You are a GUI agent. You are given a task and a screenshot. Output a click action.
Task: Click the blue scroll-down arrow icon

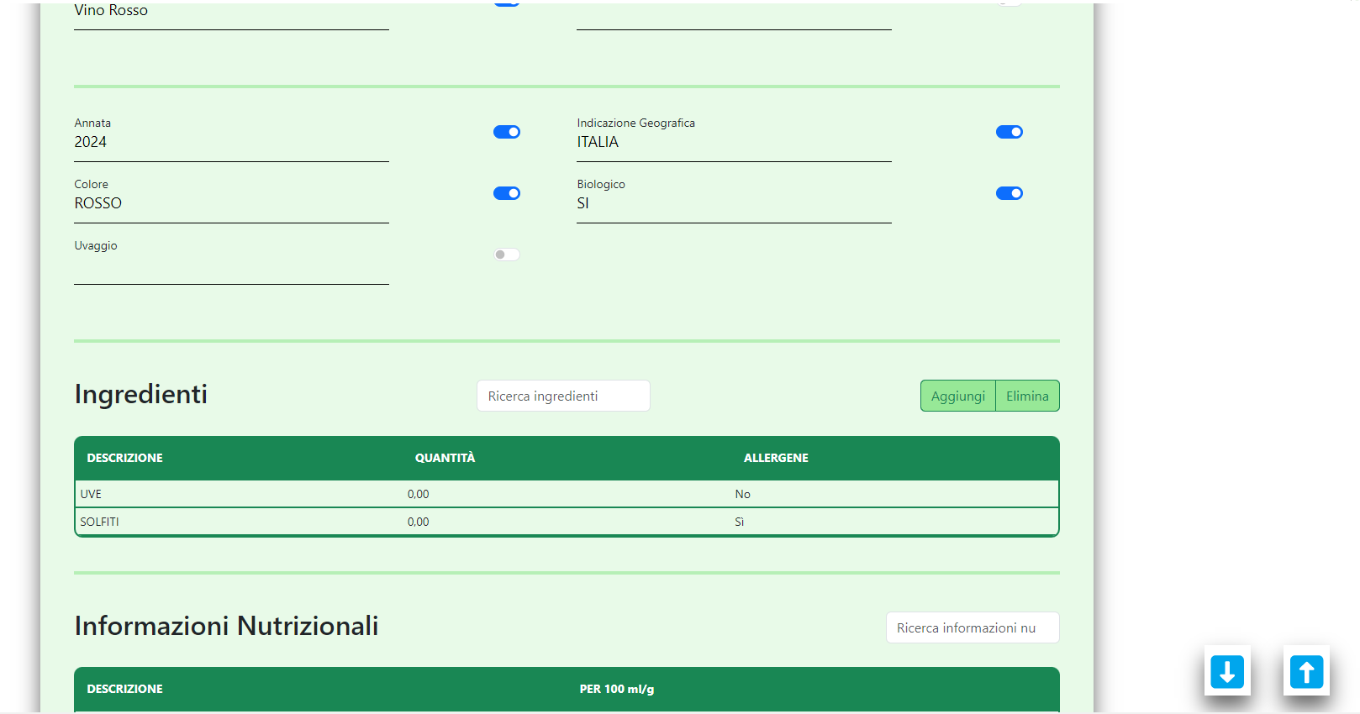[x=1226, y=671]
